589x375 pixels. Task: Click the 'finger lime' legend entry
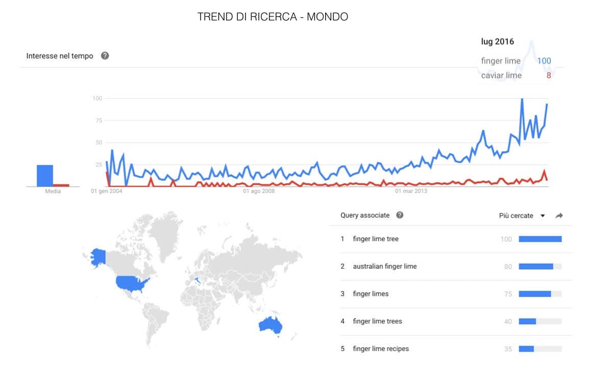(501, 61)
